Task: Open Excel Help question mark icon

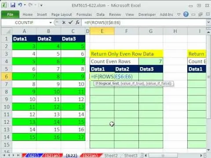Action: pos(186,14)
